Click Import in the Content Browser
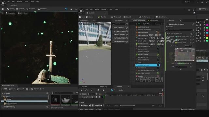Screen dimensions: 209x117 pos(12,89)
